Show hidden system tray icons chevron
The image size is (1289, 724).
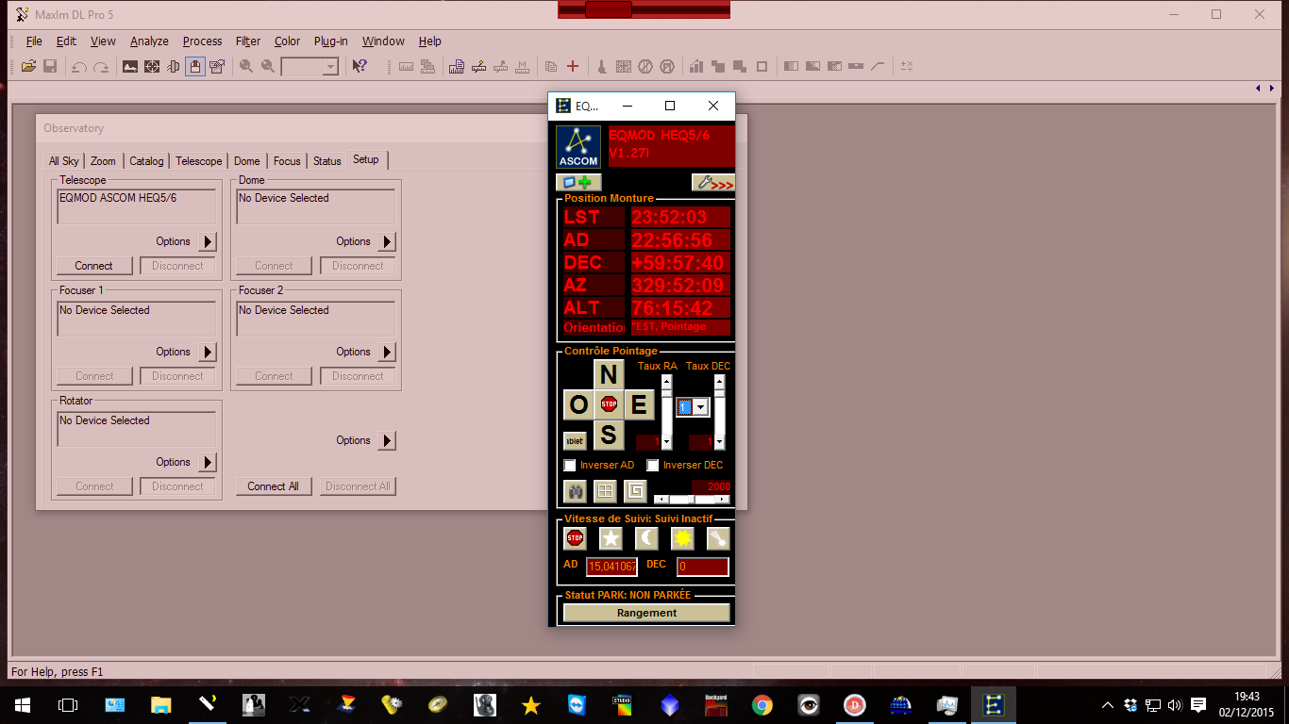pyautogui.click(x=1109, y=705)
